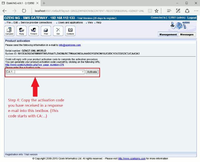This screenshot has width=200, height=162.
Task: Open a new browser tab
Action: [x=44, y=3]
